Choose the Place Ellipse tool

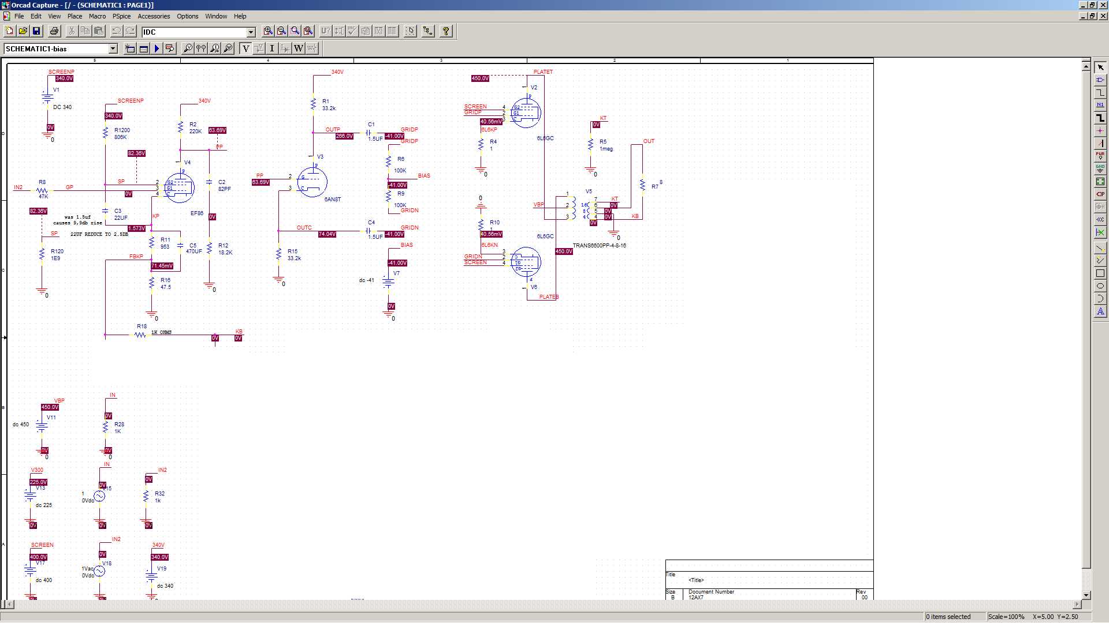point(1100,286)
